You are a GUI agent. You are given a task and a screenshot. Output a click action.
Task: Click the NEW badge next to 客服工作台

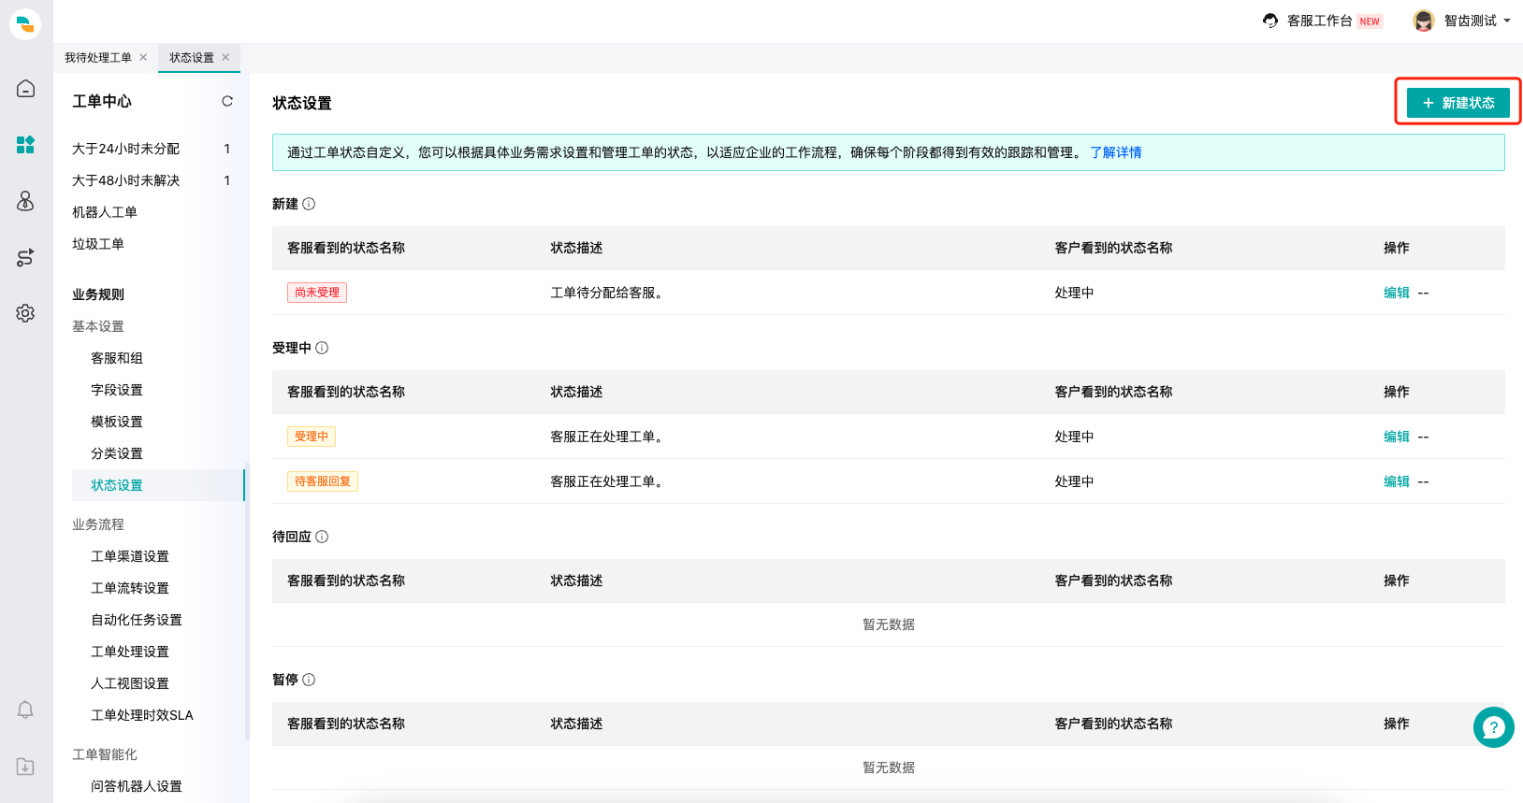click(1370, 22)
